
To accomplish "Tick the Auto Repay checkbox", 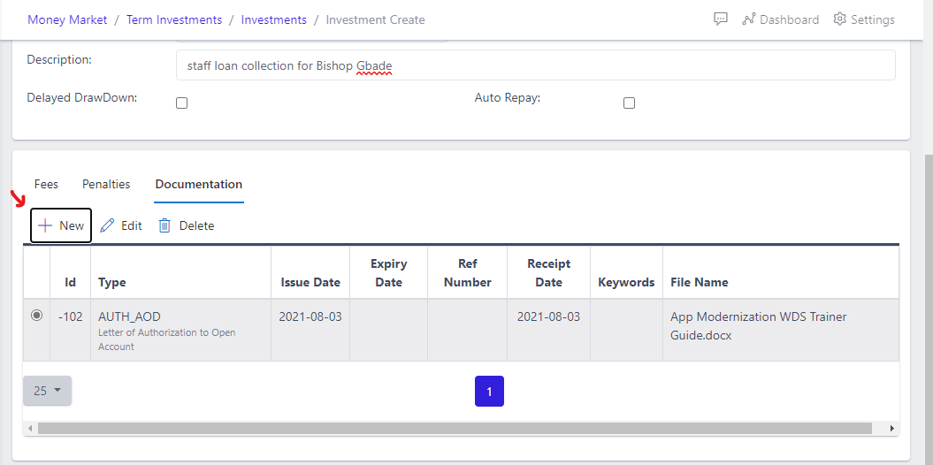I will coord(630,103).
